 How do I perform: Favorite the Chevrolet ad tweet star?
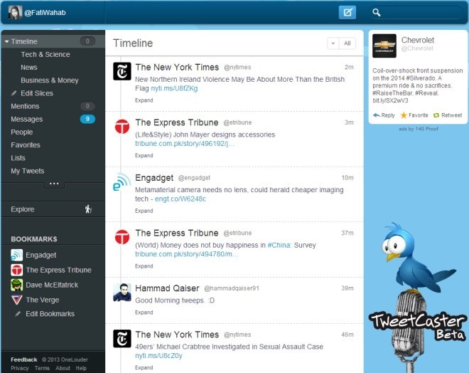pyautogui.click(x=404, y=115)
